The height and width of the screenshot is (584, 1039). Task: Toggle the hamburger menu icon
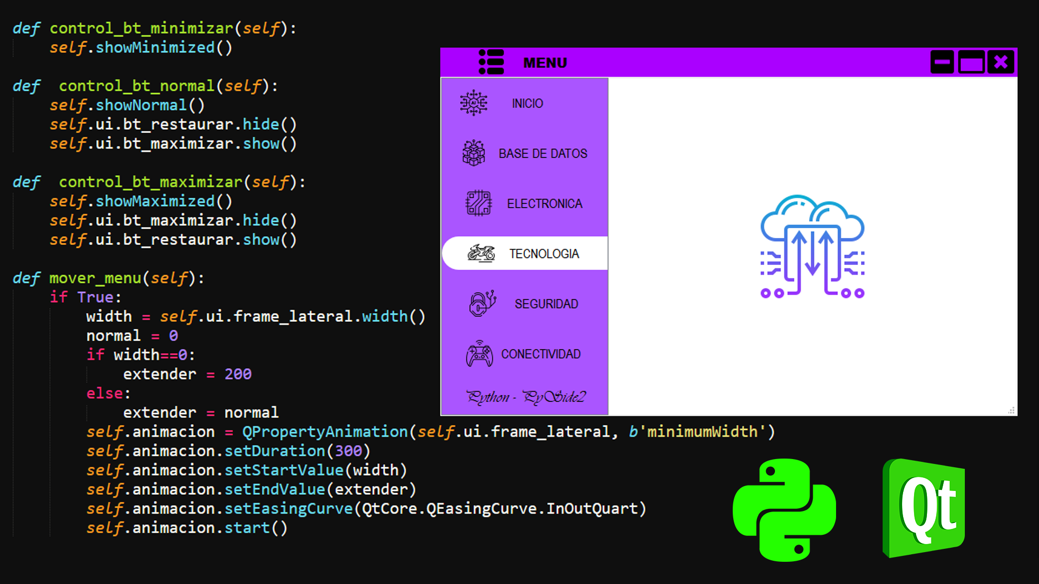coord(491,62)
